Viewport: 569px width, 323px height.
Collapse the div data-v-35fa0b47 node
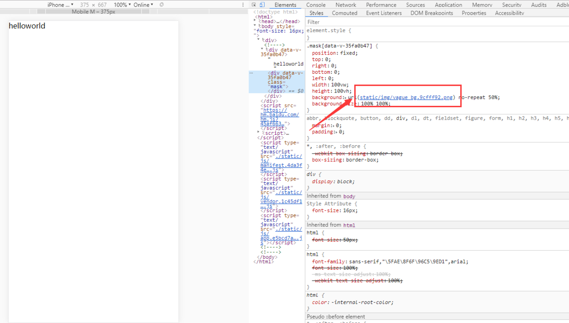pos(262,49)
